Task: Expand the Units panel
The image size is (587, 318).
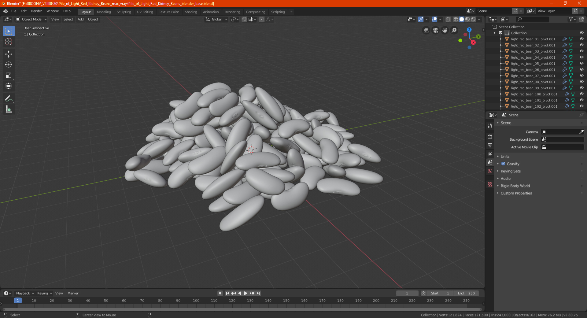Action: coord(505,157)
